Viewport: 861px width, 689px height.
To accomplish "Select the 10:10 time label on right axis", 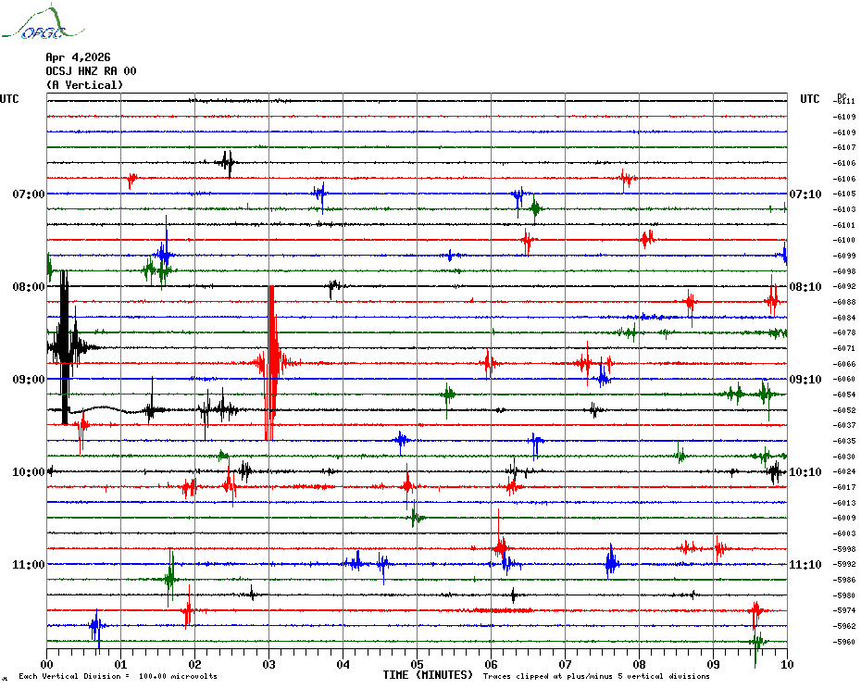I will pos(805,472).
